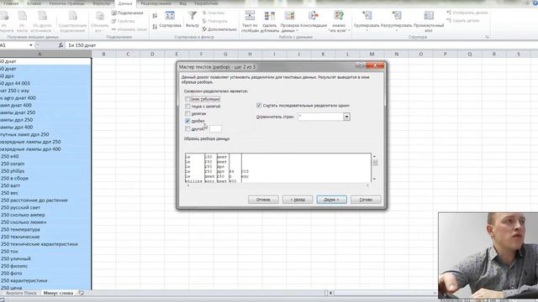Open the Sort (Сортировка) dialog icon

(170, 16)
